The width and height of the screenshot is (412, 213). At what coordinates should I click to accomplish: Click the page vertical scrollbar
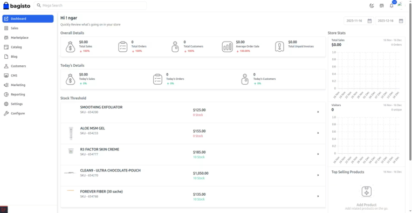tap(410, 81)
